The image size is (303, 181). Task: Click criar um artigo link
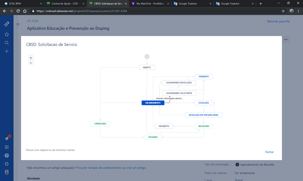[136, 168]
